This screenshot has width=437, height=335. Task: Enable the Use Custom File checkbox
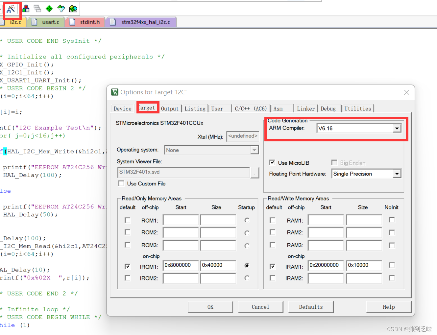121,183
